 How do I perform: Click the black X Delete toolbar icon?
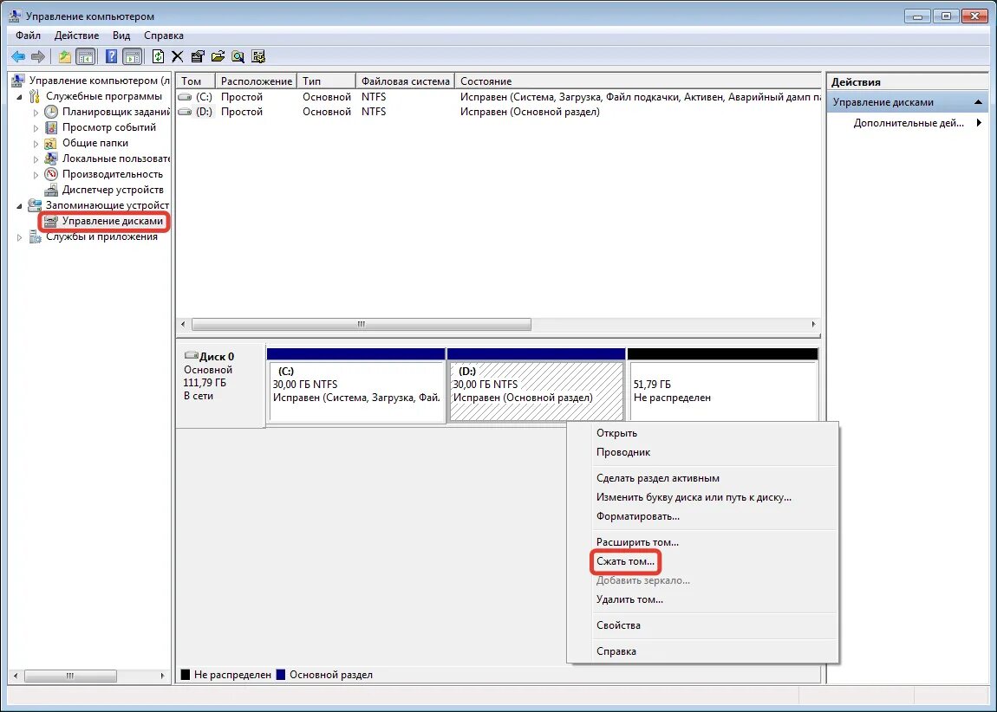[178, 56]
